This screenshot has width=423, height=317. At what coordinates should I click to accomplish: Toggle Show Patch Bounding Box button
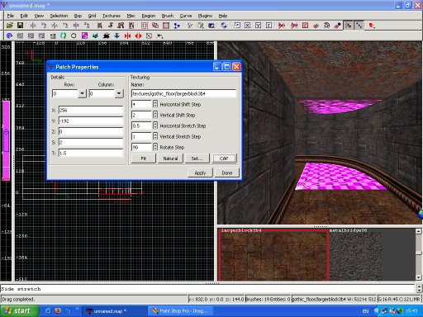click(306, 26)
